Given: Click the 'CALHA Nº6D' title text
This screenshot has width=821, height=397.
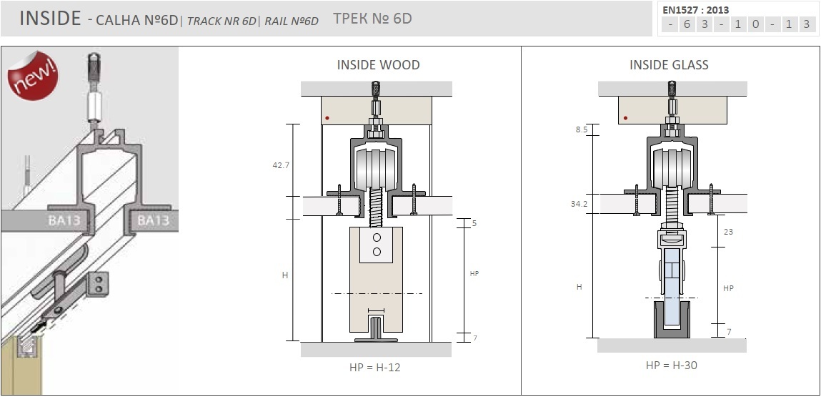Looking at the screenshot, I should (x=137, y=21).
